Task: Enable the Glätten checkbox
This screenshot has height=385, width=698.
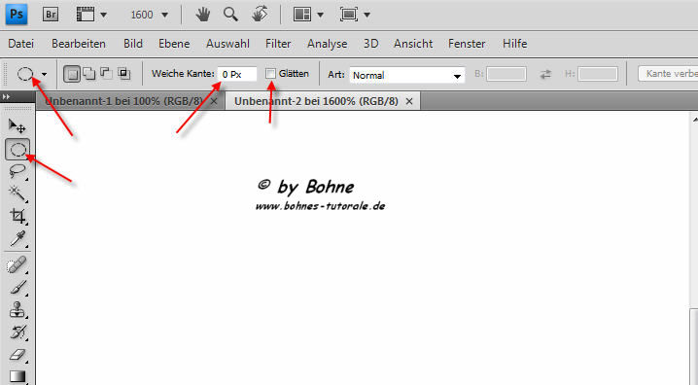Action: point(270,74)
